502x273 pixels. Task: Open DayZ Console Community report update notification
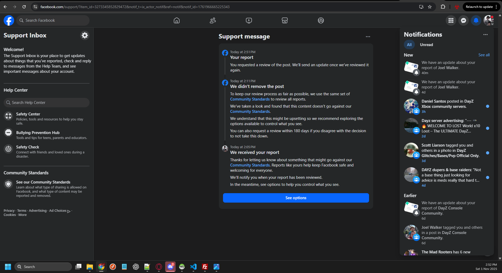click(x=447, y=211)
